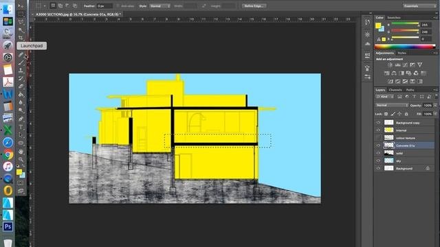Switch to the Channels tab
Screen dimensions: 440x247
395,90
